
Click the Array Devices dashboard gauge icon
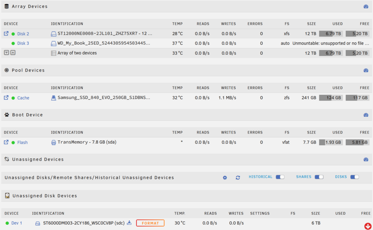(366, 6)
